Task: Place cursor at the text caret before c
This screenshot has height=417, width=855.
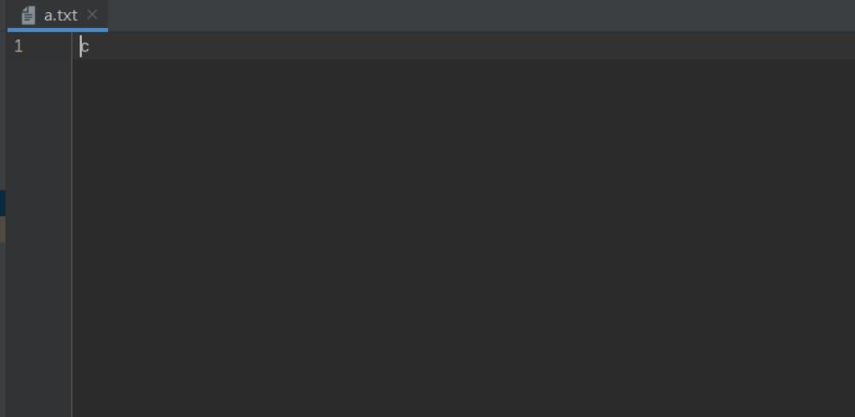Action: click(81, 47)
